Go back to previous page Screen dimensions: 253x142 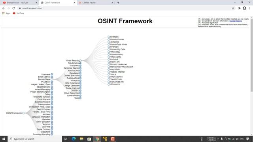click(x=4, y=8)
